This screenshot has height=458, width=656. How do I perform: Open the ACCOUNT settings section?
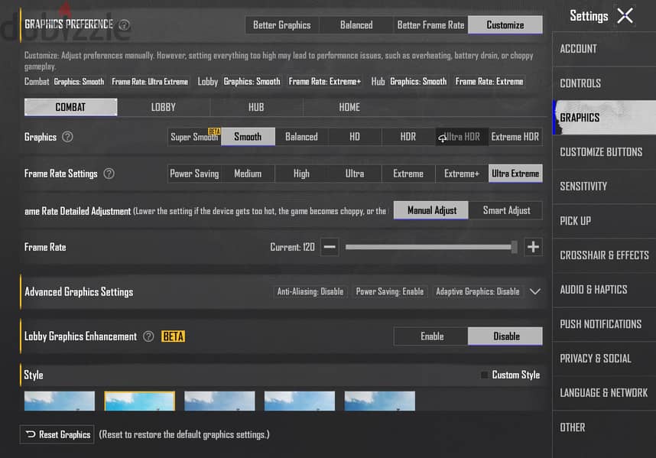click(x=604, y=48)
